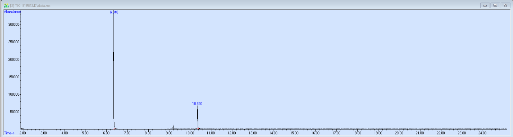The width and height of the screenshot is (513, 137).
Task: Click the 16.00 time tick label
Action: (315, 133)
